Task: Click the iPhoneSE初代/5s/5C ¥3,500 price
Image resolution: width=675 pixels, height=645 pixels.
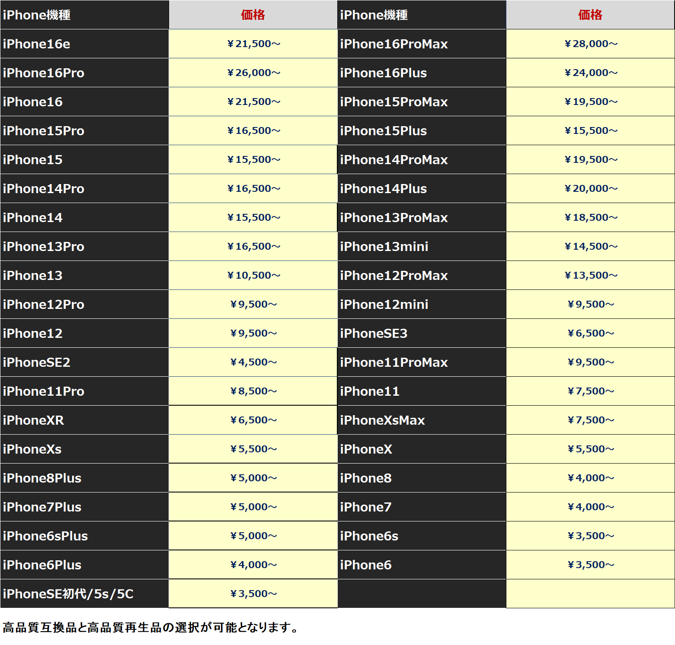Action: tap(253, 594)
